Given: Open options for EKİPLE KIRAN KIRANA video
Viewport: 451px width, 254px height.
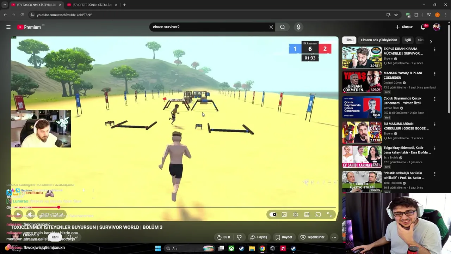Looking at the screenshot, I should coord(434,50).
